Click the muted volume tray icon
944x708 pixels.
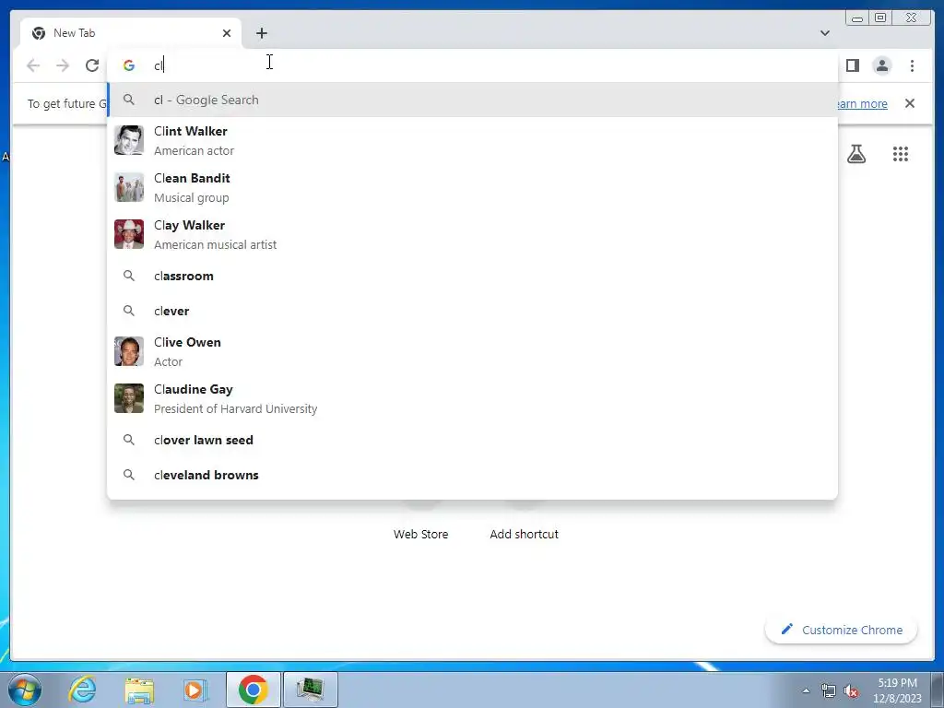click(x=851, y=691)
